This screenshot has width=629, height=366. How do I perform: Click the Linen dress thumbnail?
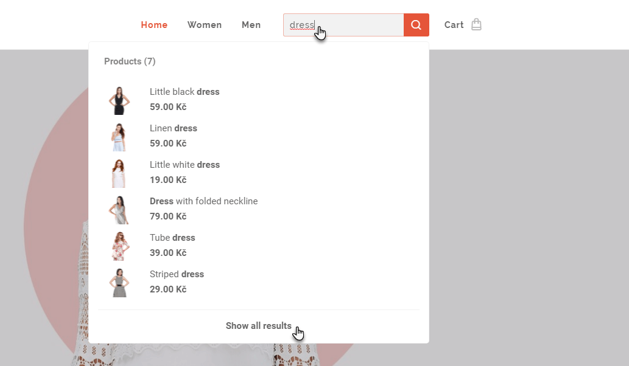[x=119, y=137]
